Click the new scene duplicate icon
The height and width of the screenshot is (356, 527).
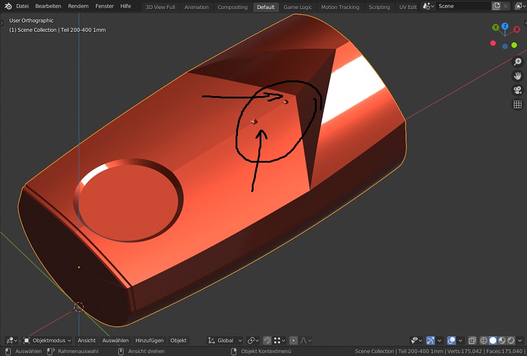[x=496, y=7]
